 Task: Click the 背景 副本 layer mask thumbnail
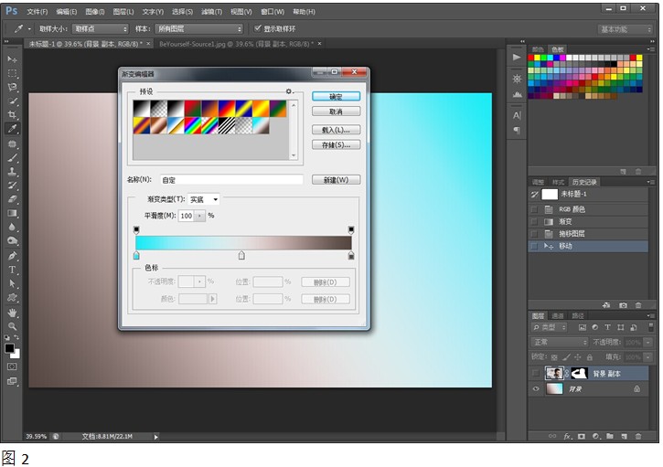579,373
